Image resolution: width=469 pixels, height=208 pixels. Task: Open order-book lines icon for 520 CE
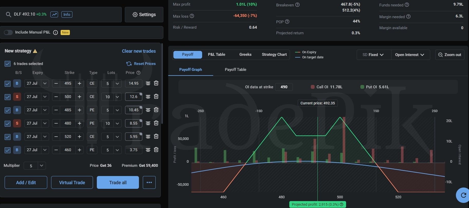tap(148, 137)
